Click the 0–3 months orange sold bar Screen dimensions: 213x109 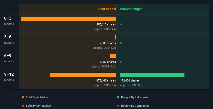point(68,19)
